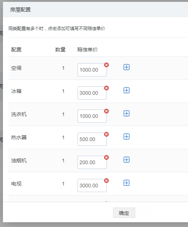Edit the 油烟机 price field showing 200.00
Image resolution: width=188 pixels, height=227 pixels.
coord(92,162)
